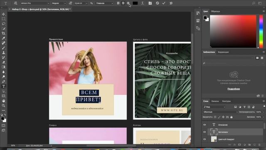This screenshot has height=150, width=266.
Task: Click the vertical hue slider strip
Action: click(261, 31)
